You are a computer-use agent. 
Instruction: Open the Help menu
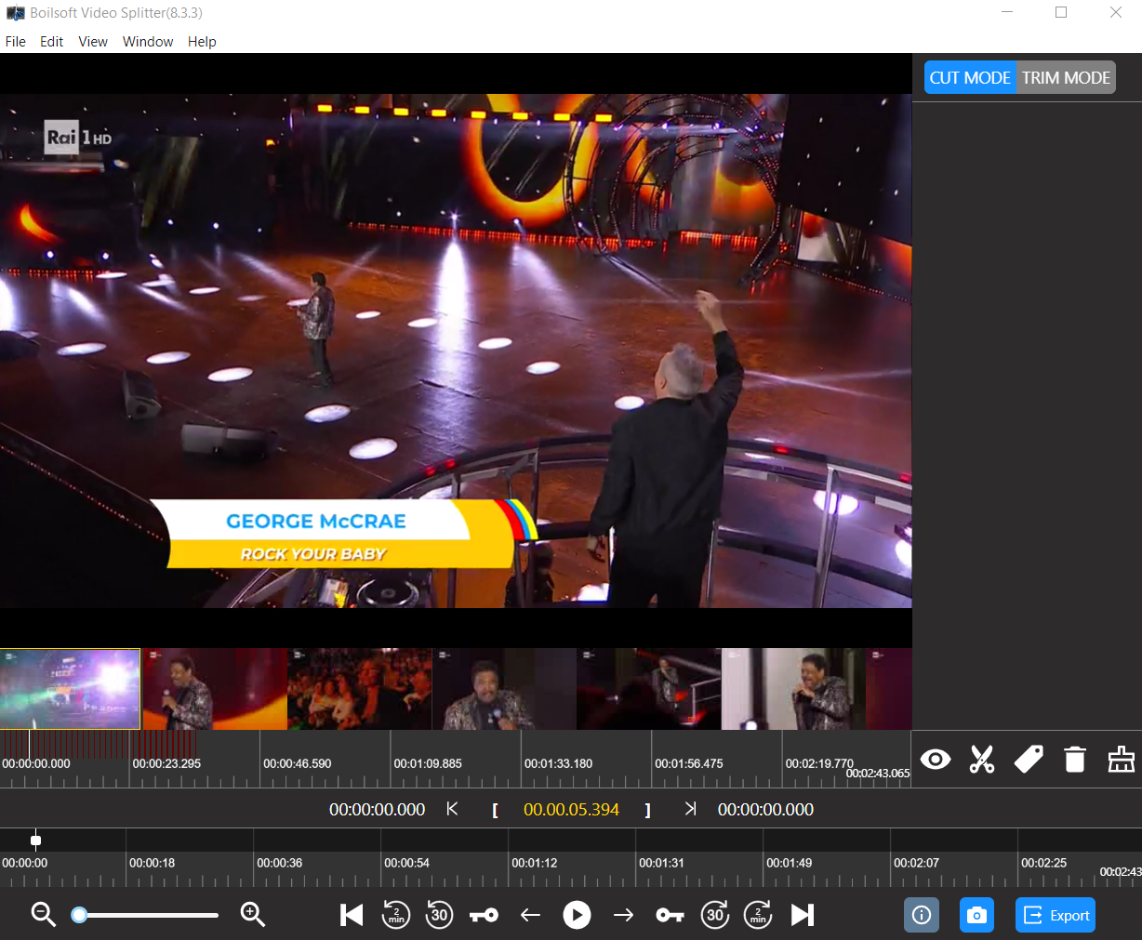202,42
